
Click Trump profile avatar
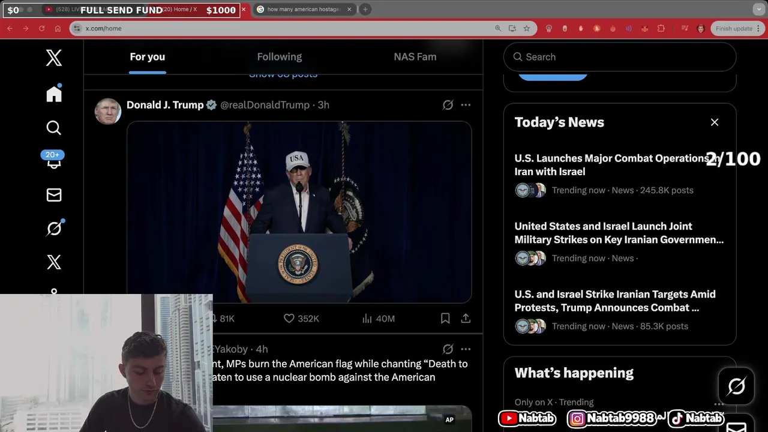108,111
